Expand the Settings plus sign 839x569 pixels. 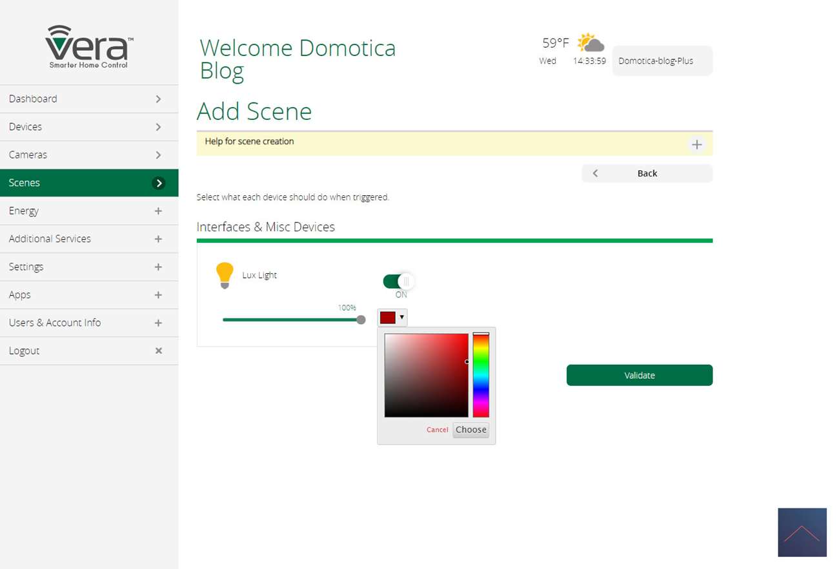coord(158,267)
